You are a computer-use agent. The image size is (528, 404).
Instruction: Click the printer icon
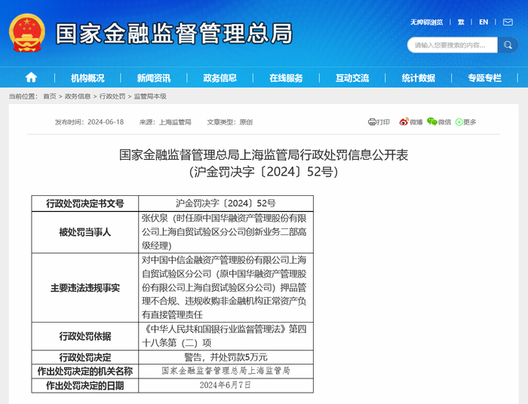[x=372, y=122]
